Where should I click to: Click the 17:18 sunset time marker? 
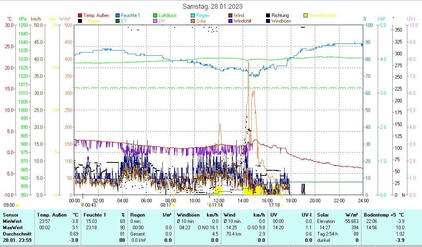[274, 205]
